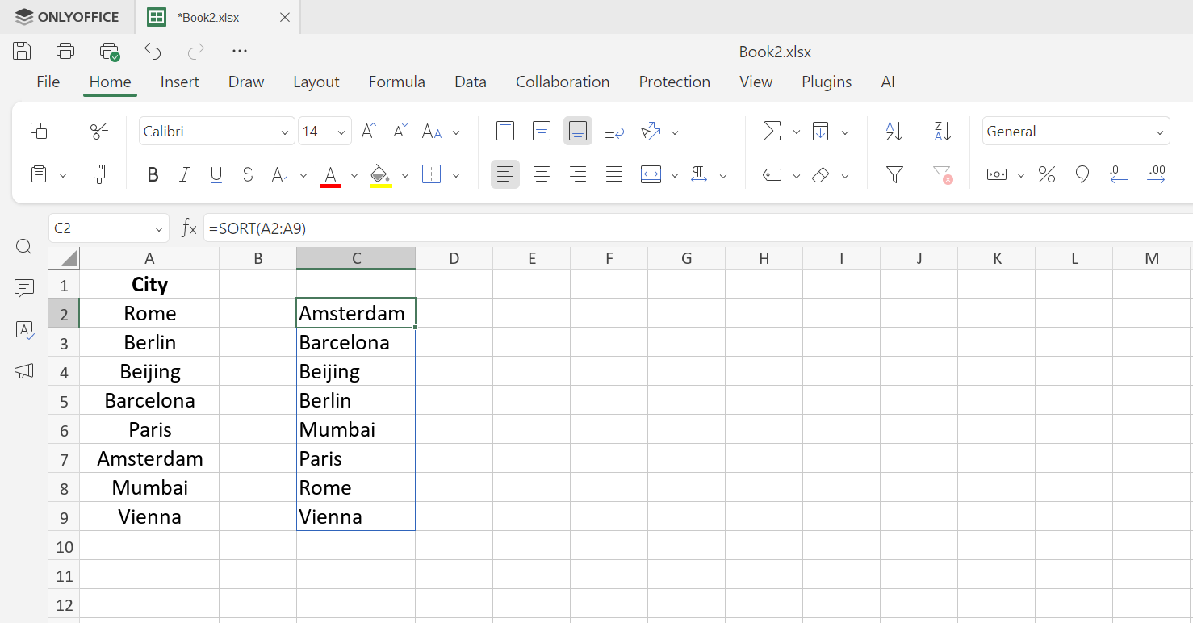Click the Copy Style paintbrush icon
The image size is (1193, 623).
pos(99,174)
